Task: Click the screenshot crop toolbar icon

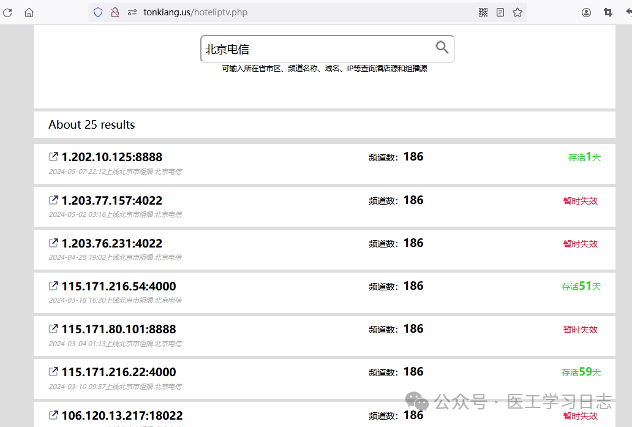Action: pos(608,12)
